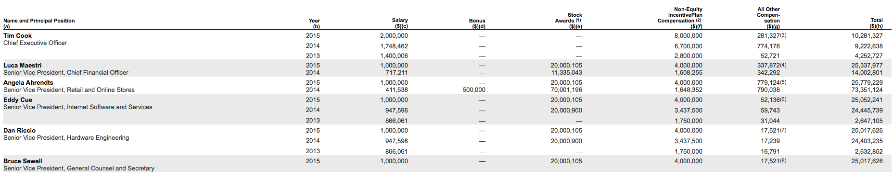Click Angela Ahrendts name in table

tap(28, 82)
